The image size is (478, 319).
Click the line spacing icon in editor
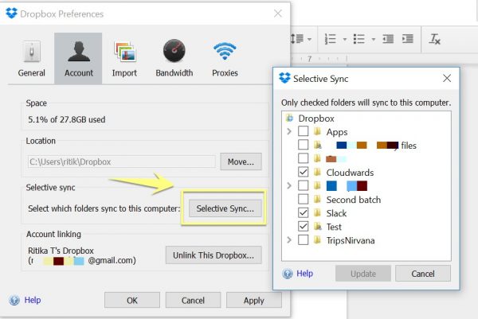tap(297, 39)
